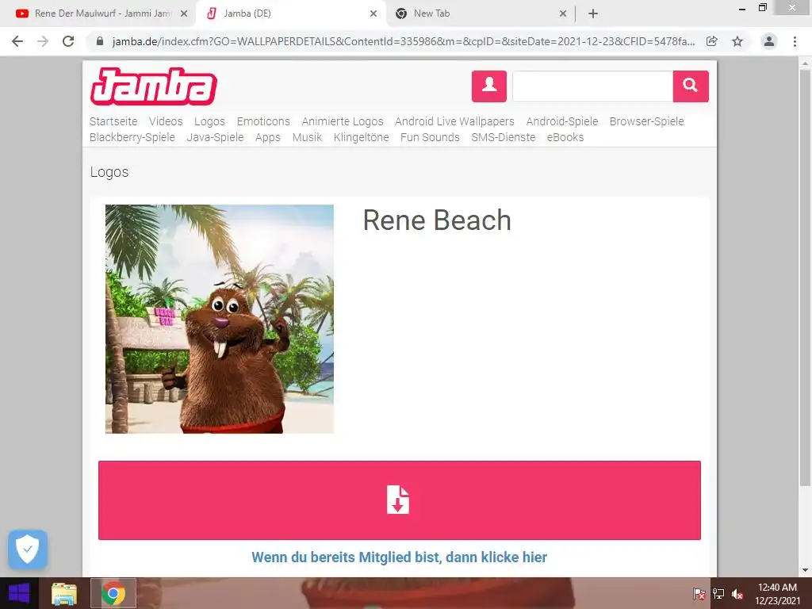Click scrollbar down arrow
The width and height of the screenshot is (812, 609).
tap(805, 570)
